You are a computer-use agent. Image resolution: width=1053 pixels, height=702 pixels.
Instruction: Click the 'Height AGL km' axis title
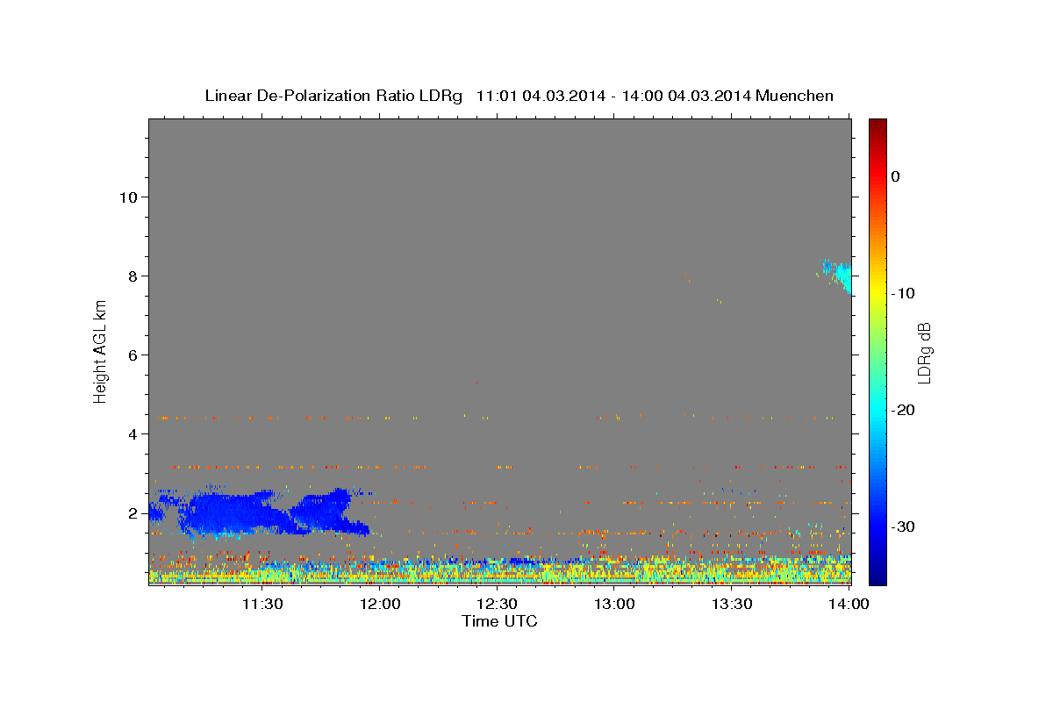(x=101, y=351)
